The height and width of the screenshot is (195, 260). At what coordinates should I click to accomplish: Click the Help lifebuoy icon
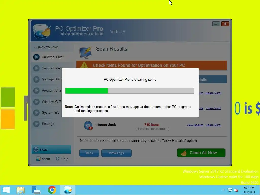pyautogui.click(x=58, y=159)
